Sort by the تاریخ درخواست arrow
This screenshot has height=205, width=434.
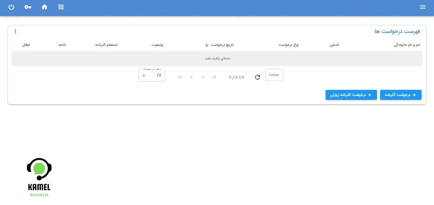206,45
